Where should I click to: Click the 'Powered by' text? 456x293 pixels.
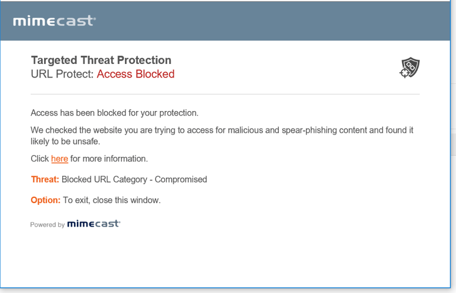point(48,225)
